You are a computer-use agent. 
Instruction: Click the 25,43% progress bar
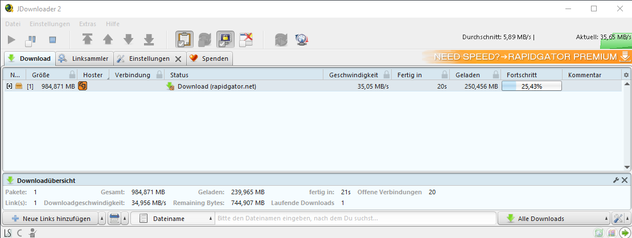[x=532, y=86]
